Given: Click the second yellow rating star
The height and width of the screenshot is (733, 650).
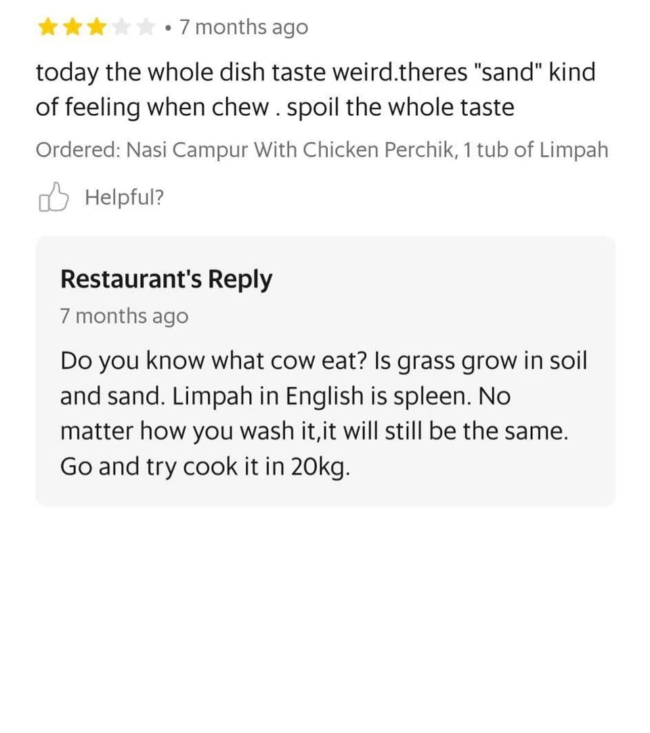Looking at the screenshot, I should pyautogui.click(x=72, y=28).
